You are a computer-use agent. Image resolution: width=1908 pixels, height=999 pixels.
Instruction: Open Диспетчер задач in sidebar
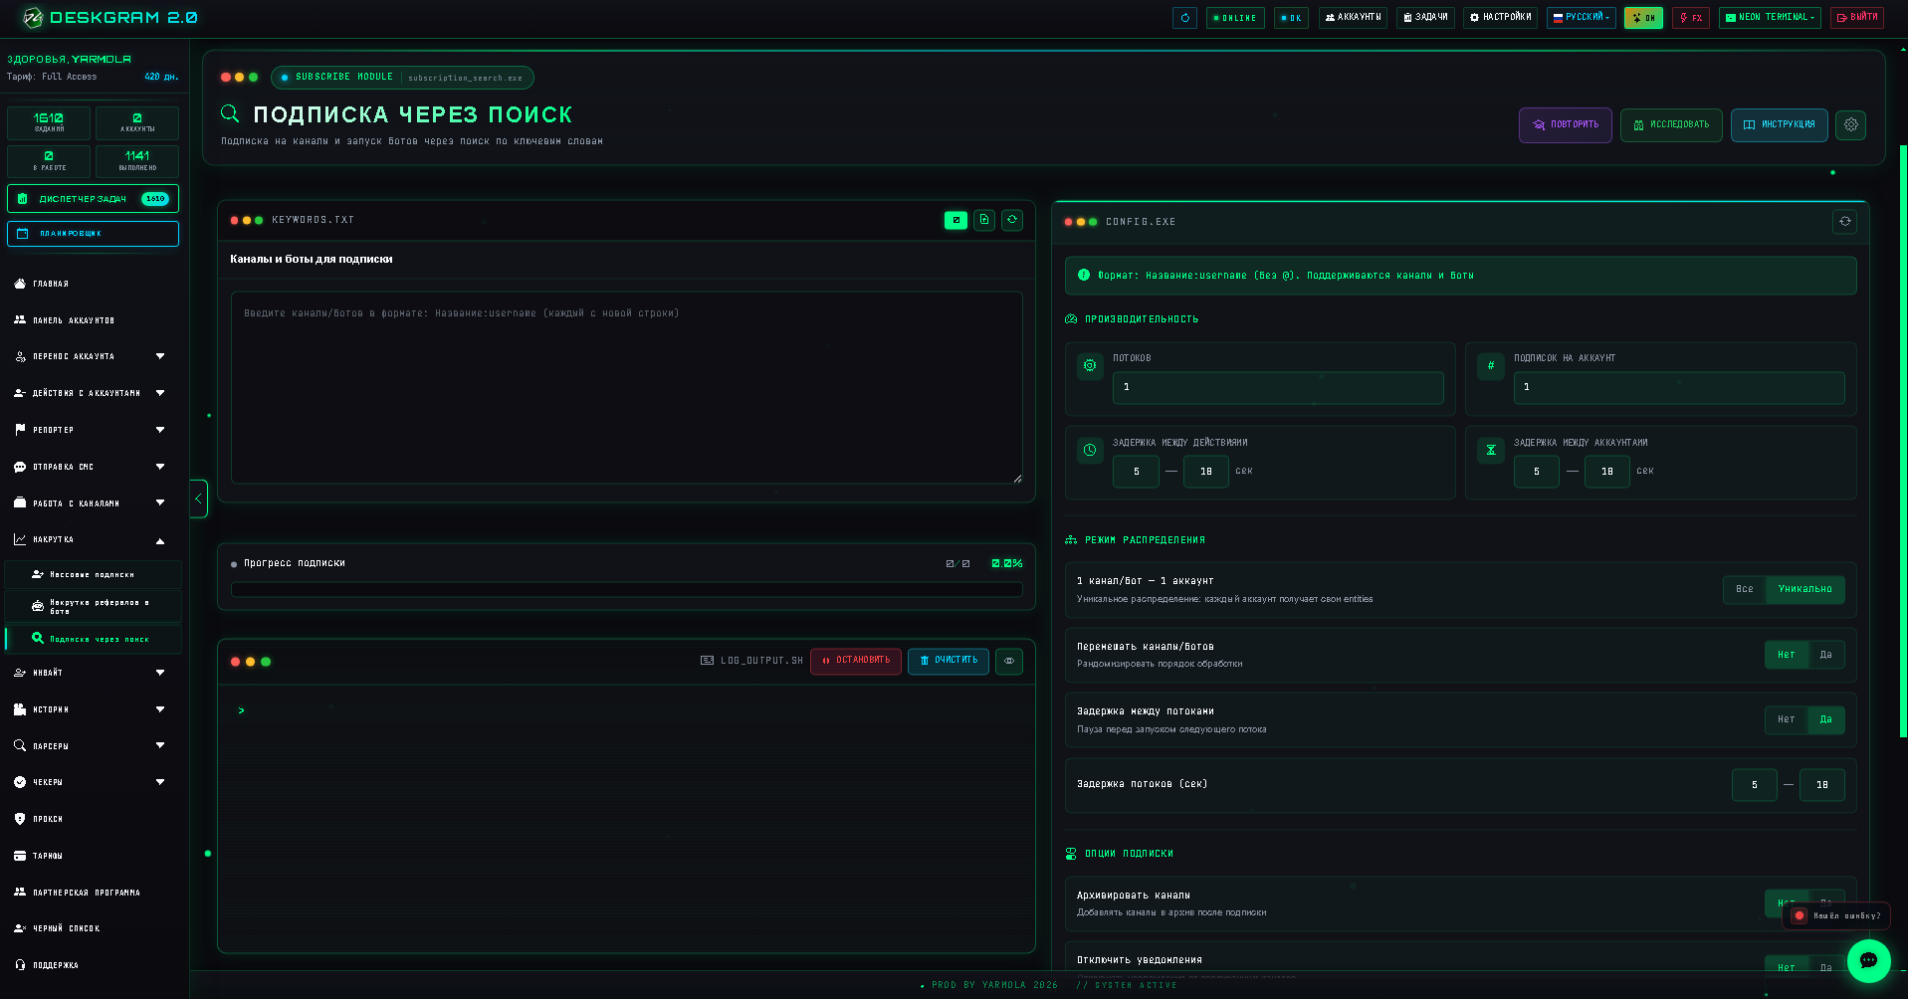click(93, 199)
